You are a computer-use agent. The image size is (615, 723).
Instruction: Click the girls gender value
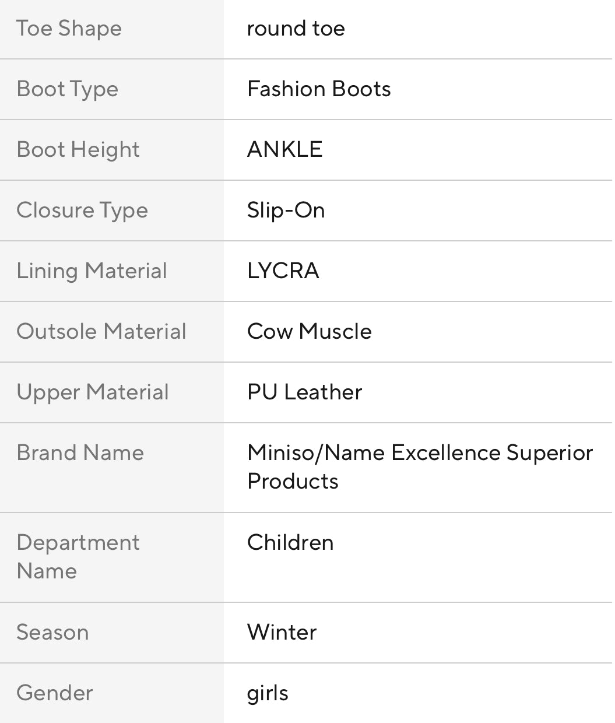pyautogui.click(x=268, y=693)
